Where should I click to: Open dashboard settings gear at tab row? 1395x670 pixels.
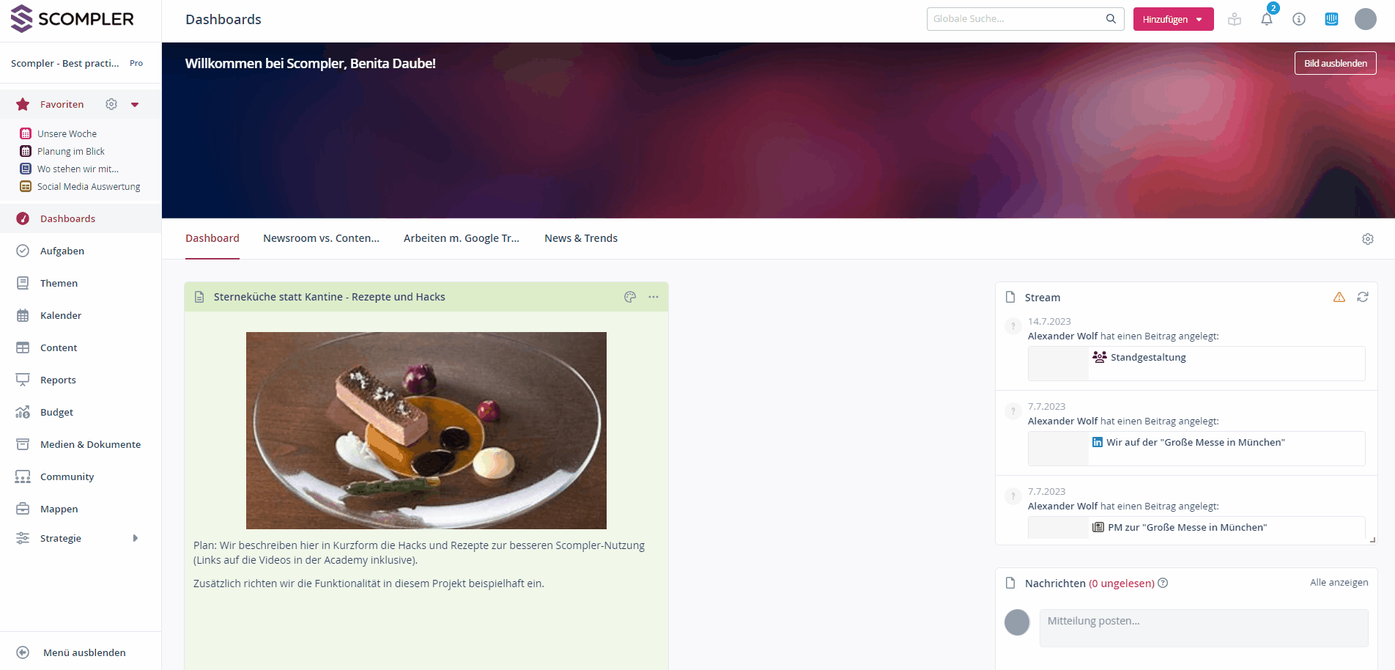click(1368, 239)
